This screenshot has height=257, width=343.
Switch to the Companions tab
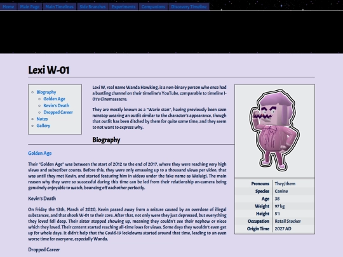(x=153, y=7)
